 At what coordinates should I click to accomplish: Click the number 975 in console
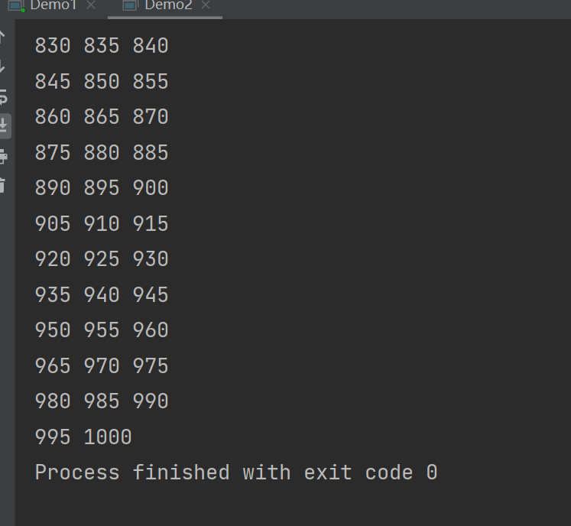click(151, 366)
